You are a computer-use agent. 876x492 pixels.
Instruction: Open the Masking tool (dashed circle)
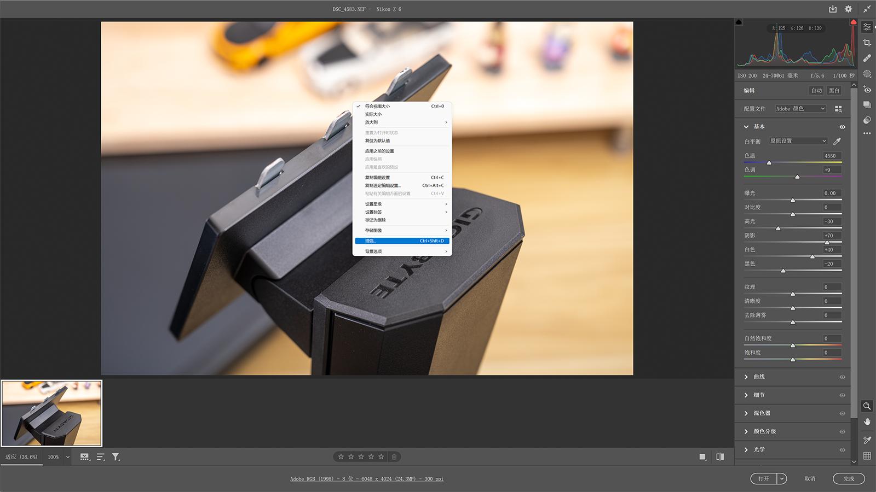[x=867, y=74]
